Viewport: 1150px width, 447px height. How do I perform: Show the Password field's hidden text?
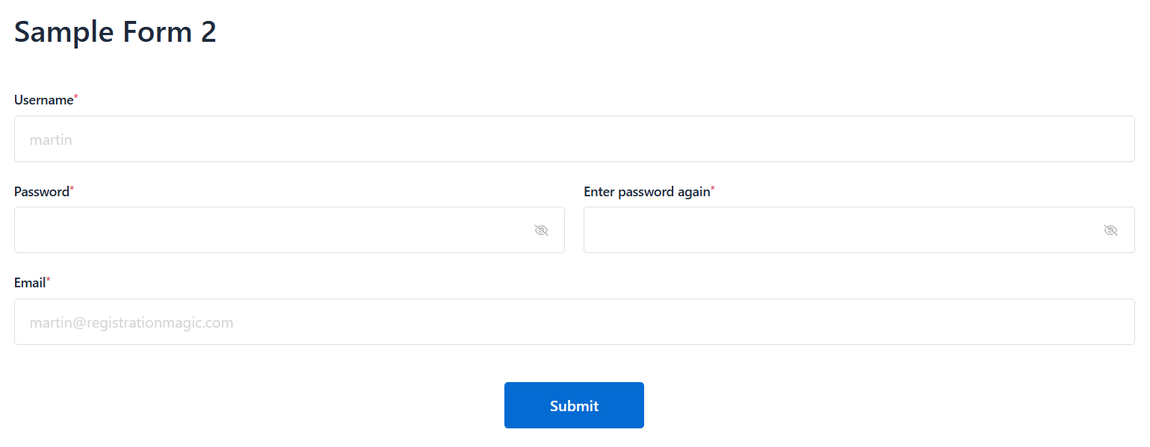pyautogui.click(x=542, y=230)
